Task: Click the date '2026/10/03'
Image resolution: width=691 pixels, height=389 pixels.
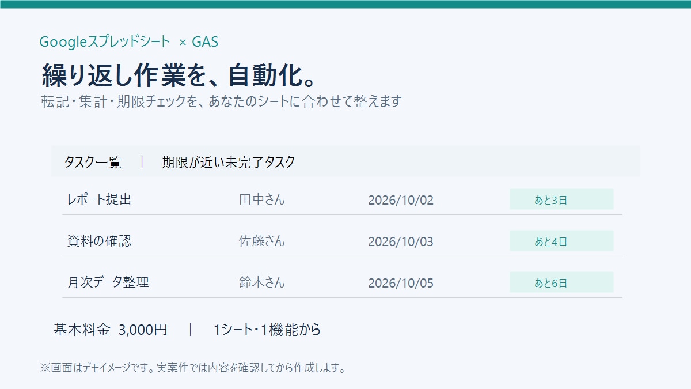Action: click(x=401, y=242)
